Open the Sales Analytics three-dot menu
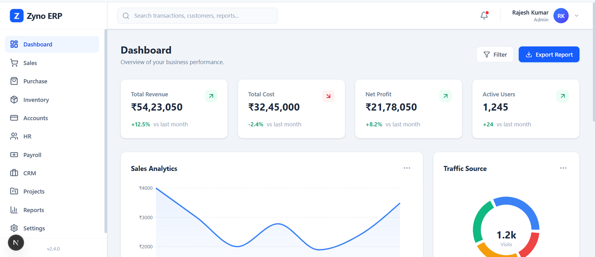Viewport: 595px width, 257px height. (x=407, y=168)
